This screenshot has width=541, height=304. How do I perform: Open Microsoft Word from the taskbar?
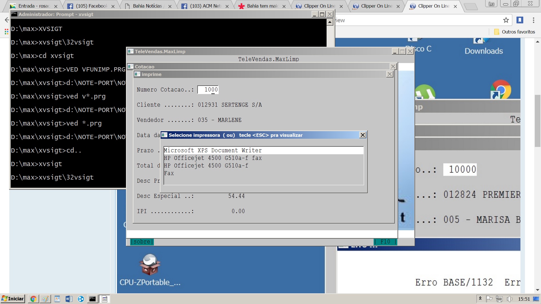(x=69, y=299)
